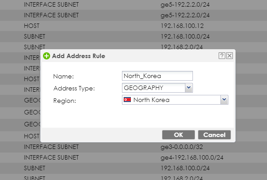
Task: Click the Name field containing North_Korea
Action: [157, 76]
